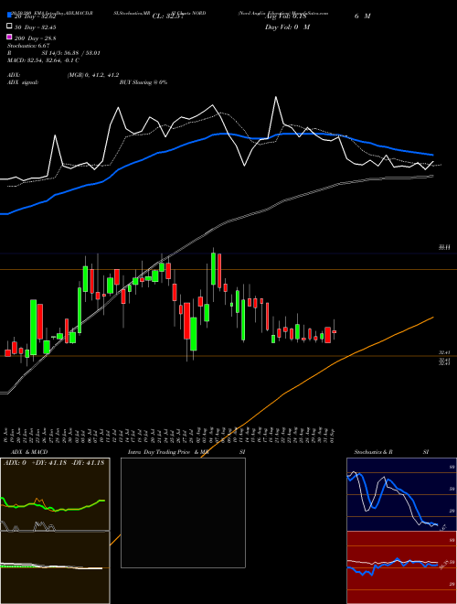Click the 'BUY Slowing @ 0%' signal text

143,82
